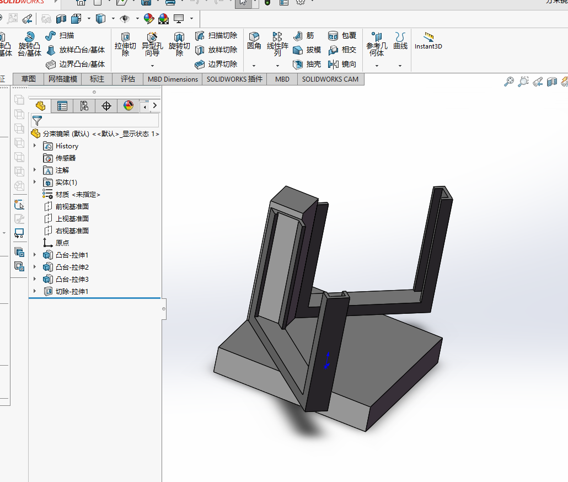Select 材质 <未指定> material item

pos(71,194)
